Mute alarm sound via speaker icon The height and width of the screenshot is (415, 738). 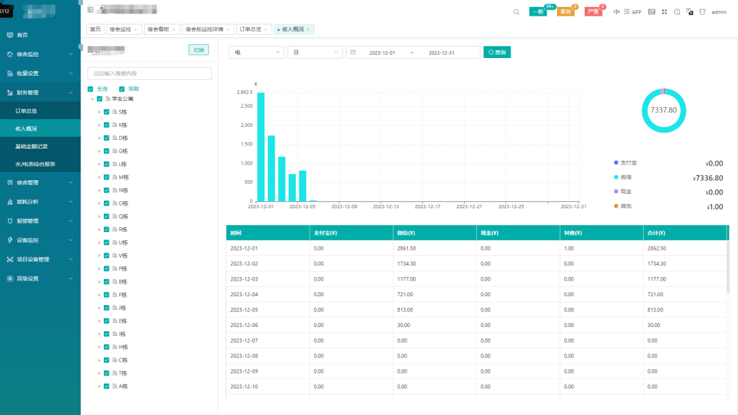click(x=616, y=12)
